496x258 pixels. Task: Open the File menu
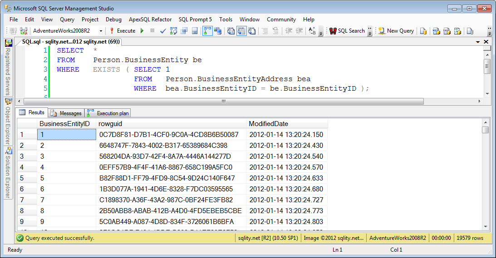(14, 19)
